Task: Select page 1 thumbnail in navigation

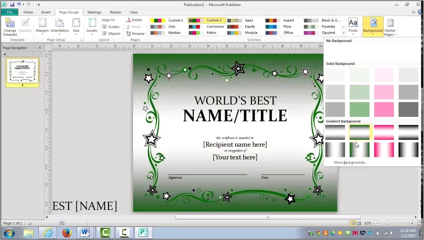Action: [x=22, y=72]
